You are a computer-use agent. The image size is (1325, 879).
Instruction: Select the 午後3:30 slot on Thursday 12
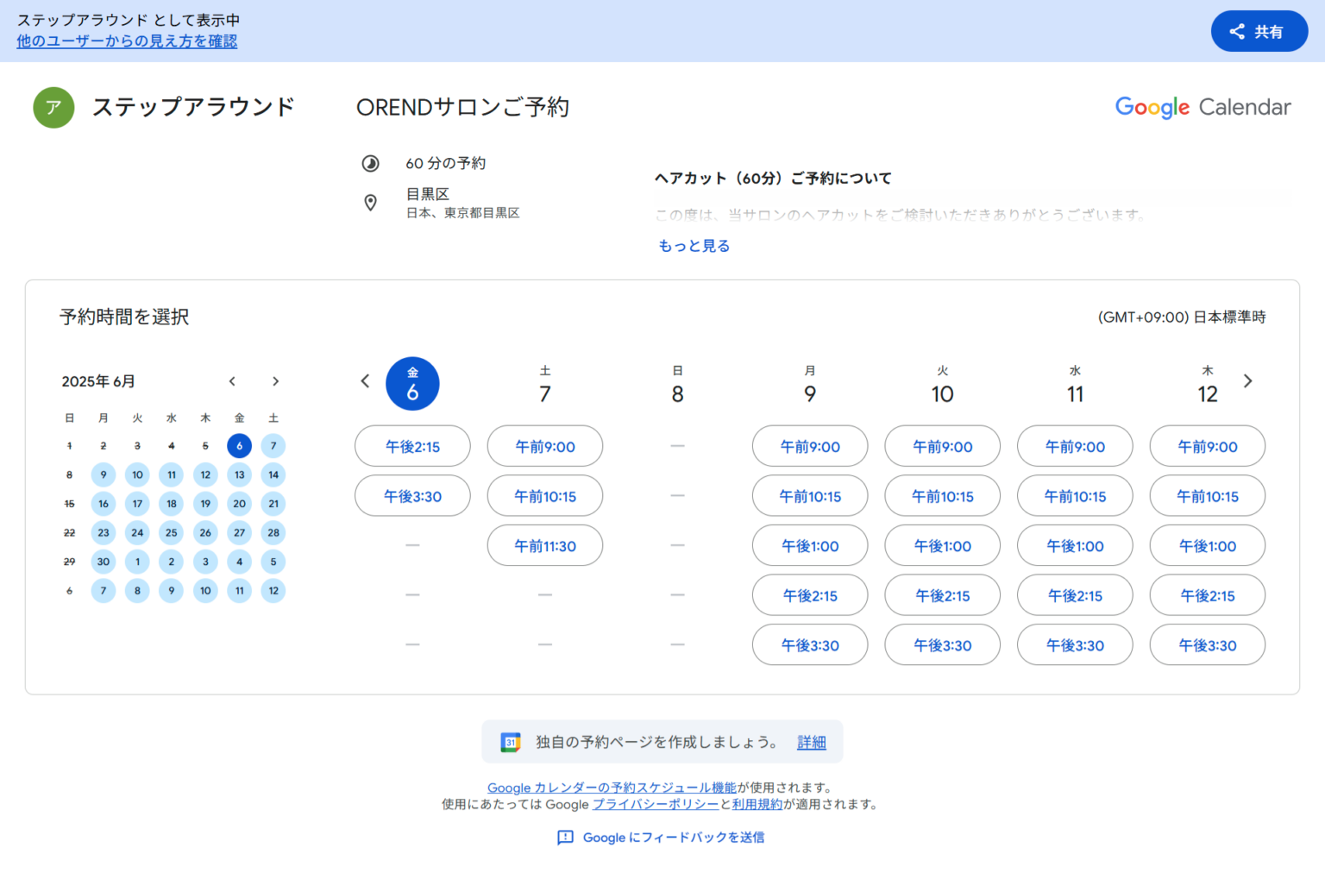pos(1207,644)
